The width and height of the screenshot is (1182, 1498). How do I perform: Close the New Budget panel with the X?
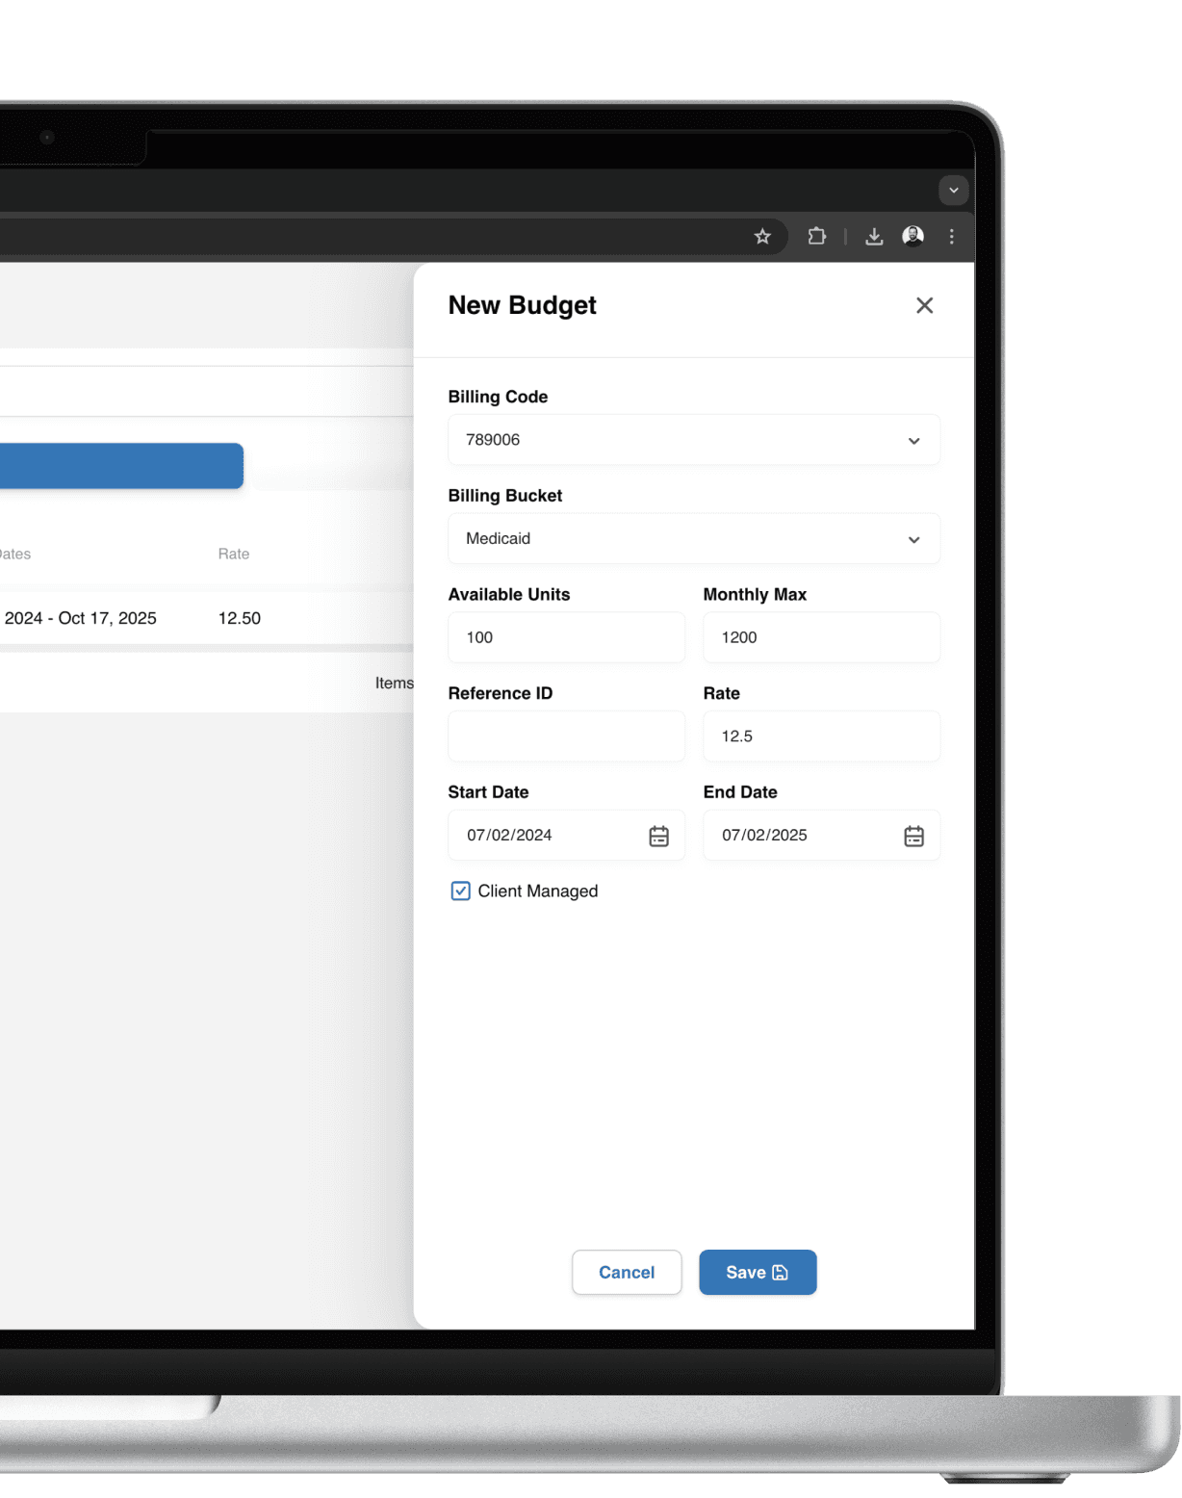[x=924, y=305]
